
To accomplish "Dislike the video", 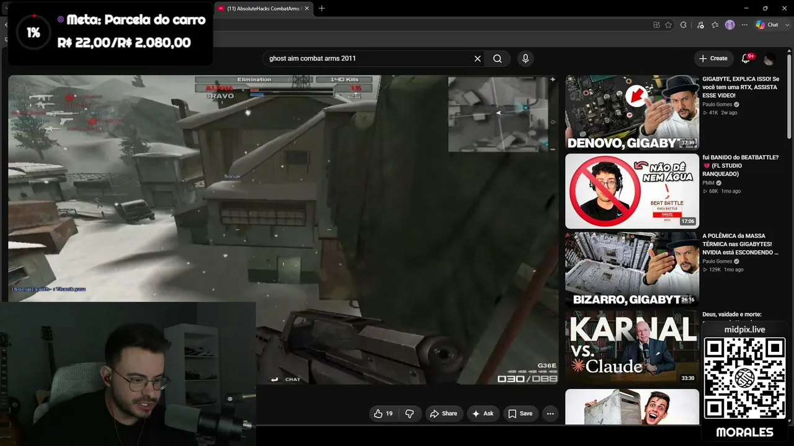I will (409, 414).
